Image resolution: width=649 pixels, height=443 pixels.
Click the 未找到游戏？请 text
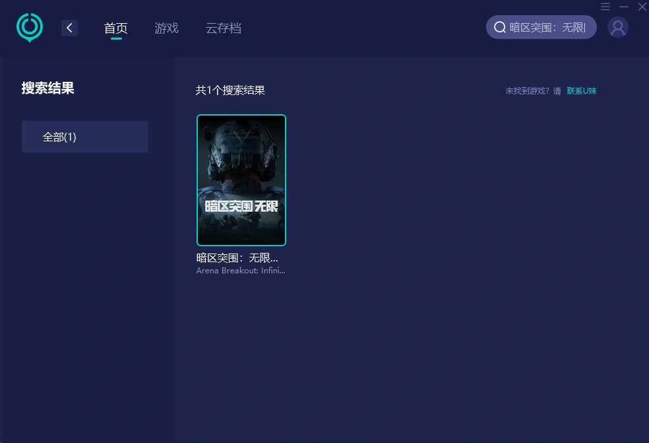click(533, 90)
